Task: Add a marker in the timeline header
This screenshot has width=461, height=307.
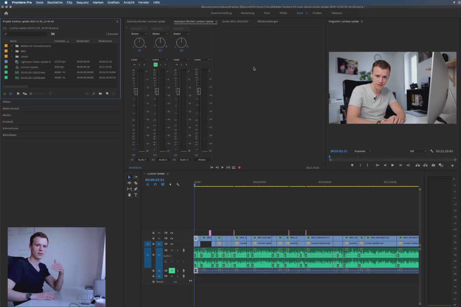Action: (170, 185)
